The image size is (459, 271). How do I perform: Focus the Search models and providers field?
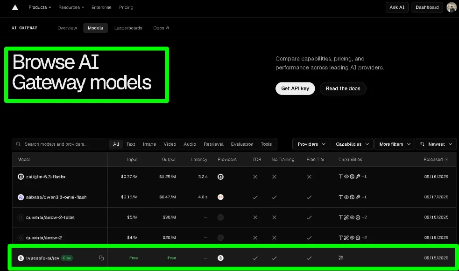59,144
